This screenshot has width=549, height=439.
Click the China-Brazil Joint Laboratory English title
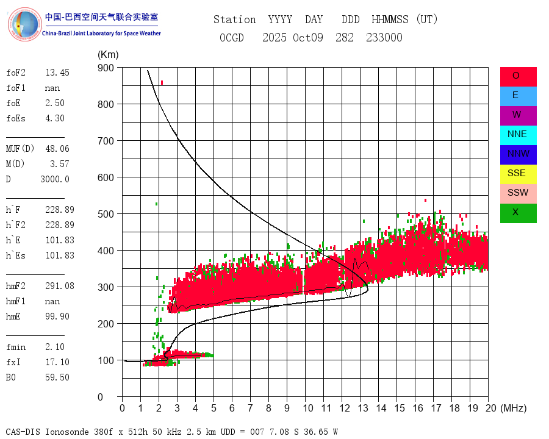coord(101,34)
